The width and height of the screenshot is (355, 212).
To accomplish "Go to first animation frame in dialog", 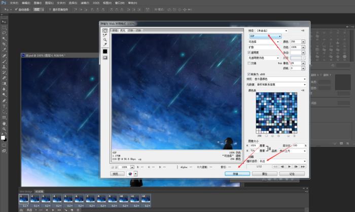I will coord(275,166).
